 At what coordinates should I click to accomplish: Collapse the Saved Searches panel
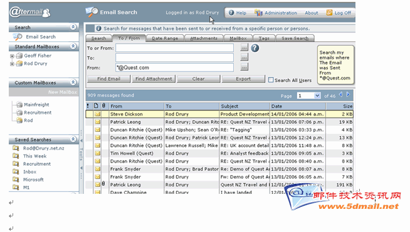(x=73, y=139)
